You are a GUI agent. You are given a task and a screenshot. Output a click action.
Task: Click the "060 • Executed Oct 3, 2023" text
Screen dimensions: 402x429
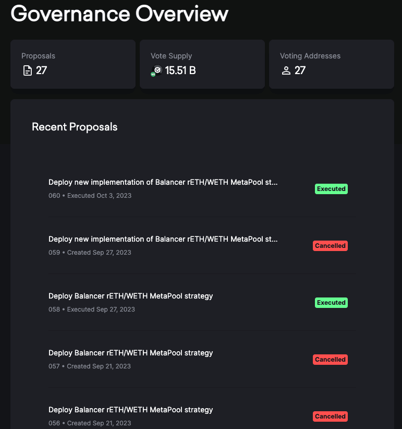[x=90, y=196]
